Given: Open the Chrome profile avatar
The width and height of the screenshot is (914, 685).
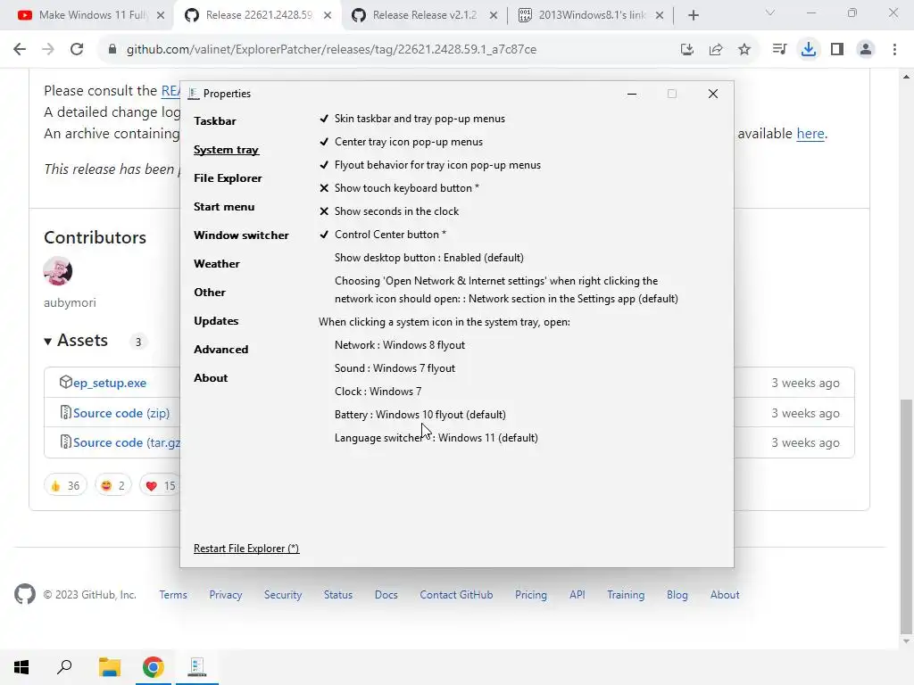Looking at the screenshot, I should [x=866, y=50].
